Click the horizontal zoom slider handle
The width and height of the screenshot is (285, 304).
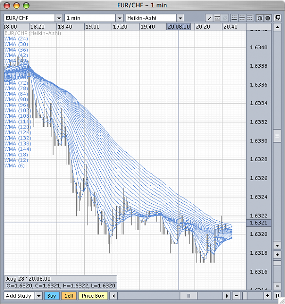tap(245, 296)
